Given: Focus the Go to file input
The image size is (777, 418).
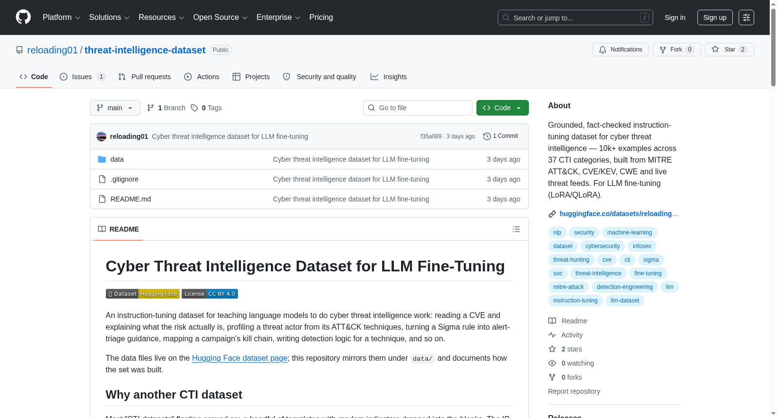Looking at the screenshot, I should click(418, 108).
